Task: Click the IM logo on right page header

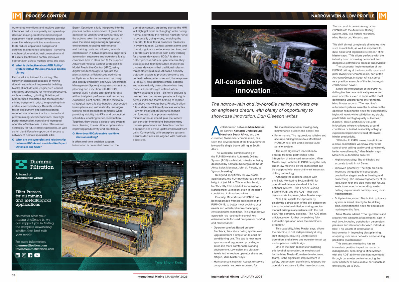Action: coord(382,16)
